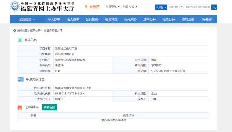Click the green 我的证照 button
The height and width of the screenshot is (132, 232).
click(x=49, y=107)
